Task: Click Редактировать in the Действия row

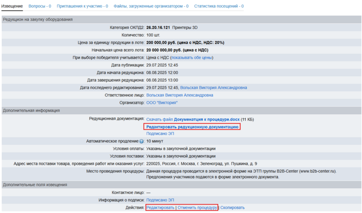Action: [x=160, y=208]
